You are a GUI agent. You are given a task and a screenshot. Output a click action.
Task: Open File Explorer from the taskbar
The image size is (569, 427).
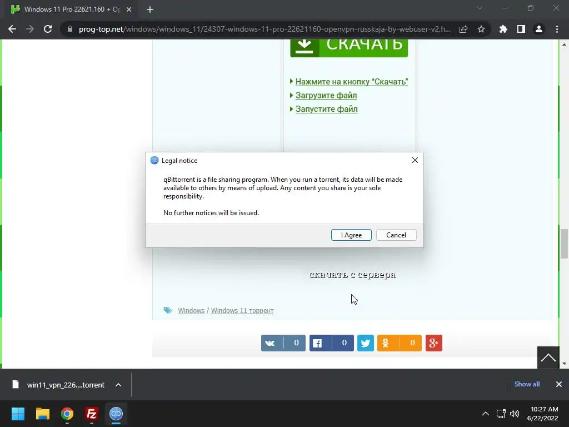42,413
